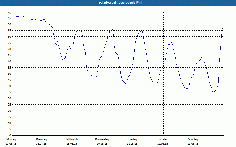The width and height of the screenshot is (236, 147).
Task: Click the date '23.08.15'
Action: point(193,144)
